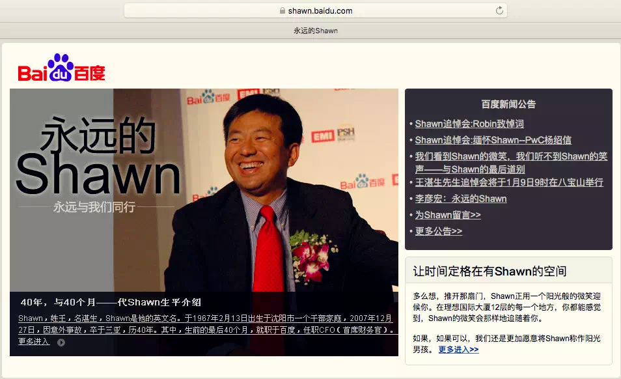621x379 pixels.
Task: Select the 永远的Shawn tab
Action: (x=316, y=31)
